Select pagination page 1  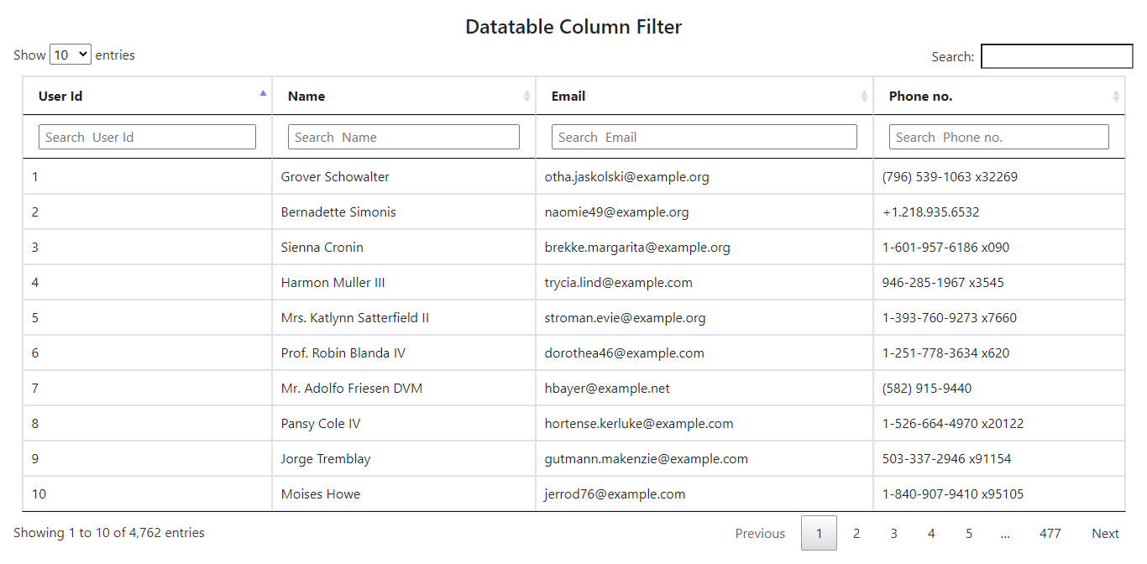point(819,533)
